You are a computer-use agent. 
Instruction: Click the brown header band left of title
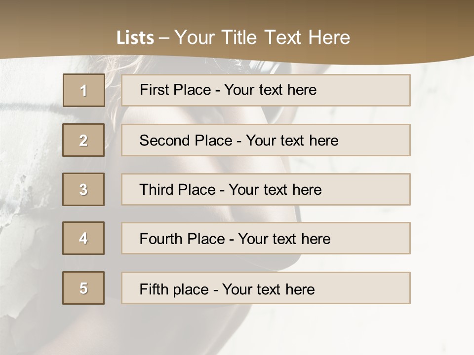[49, 30]
